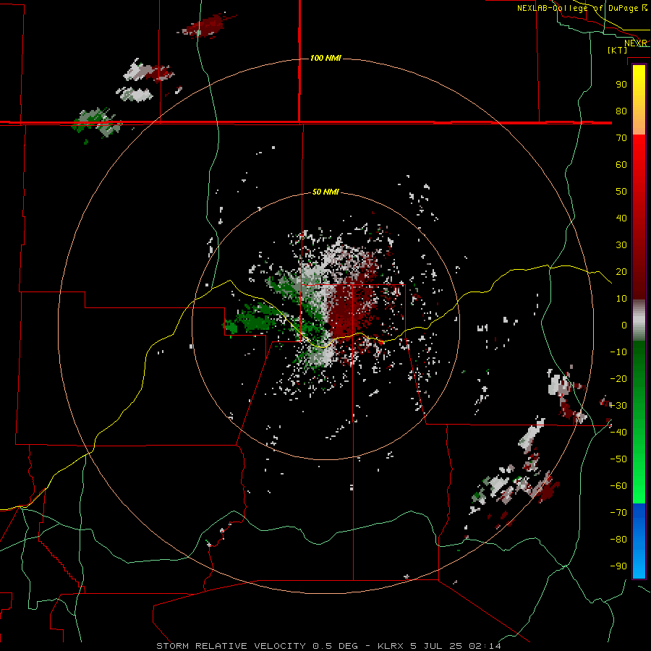Click the positive 10 tick on velocity scale

[621, 299]
